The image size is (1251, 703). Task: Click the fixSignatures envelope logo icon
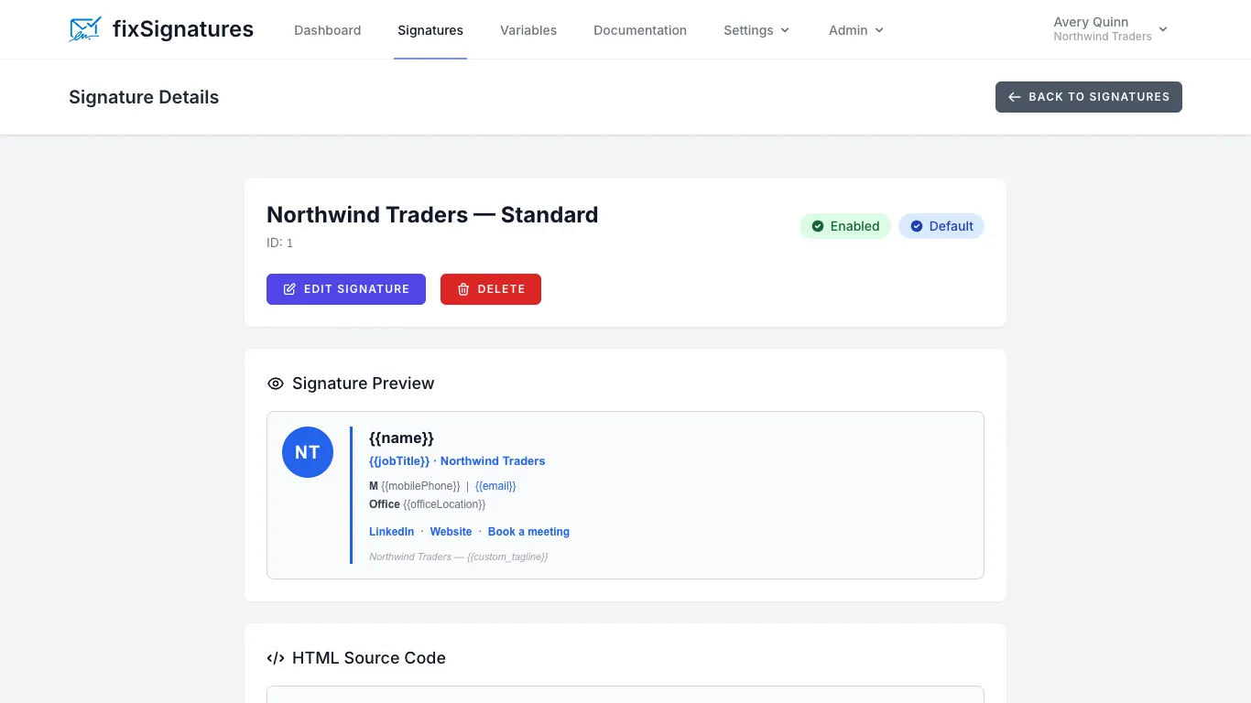coord(85,29)
